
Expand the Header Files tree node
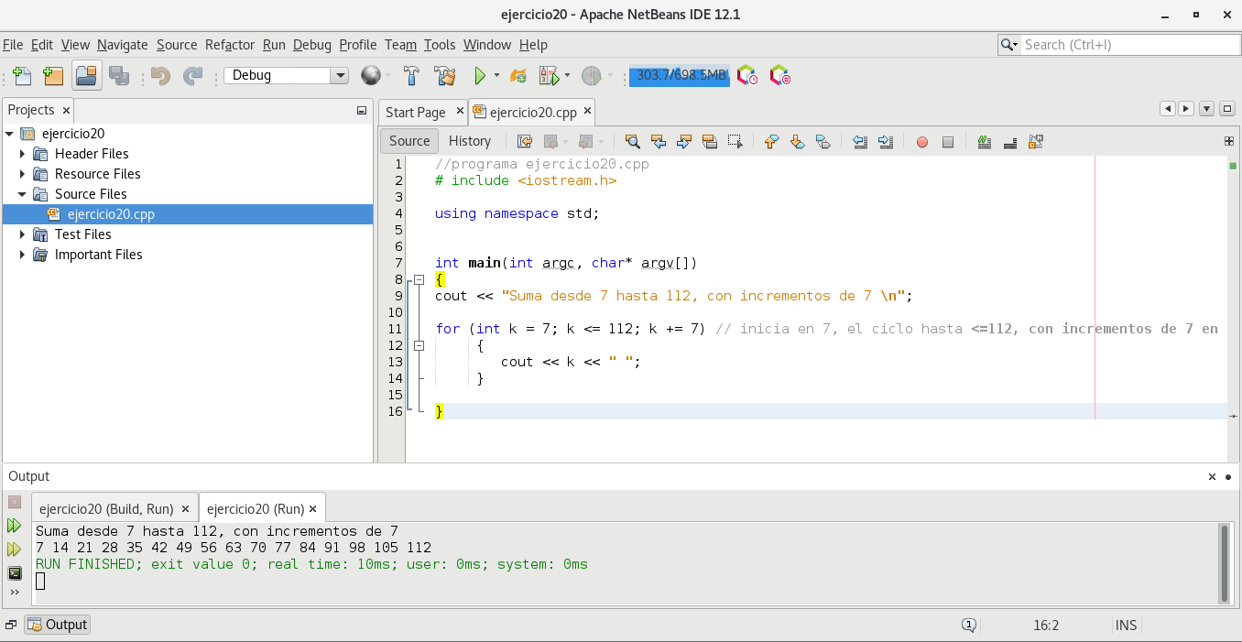pyautogui.click(x=22, y=154)
